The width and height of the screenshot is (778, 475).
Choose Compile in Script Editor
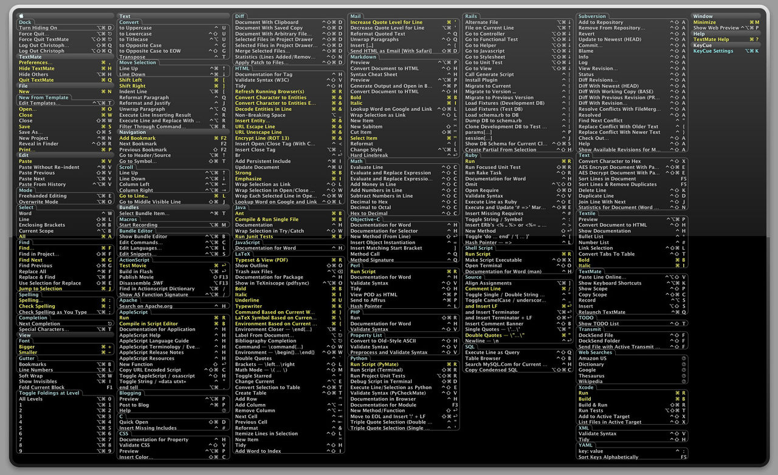[x=149, y=324]
